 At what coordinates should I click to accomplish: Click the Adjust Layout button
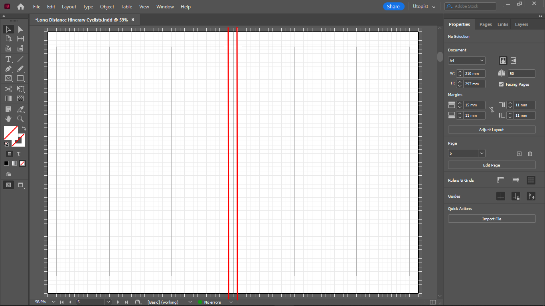(492, 129)
